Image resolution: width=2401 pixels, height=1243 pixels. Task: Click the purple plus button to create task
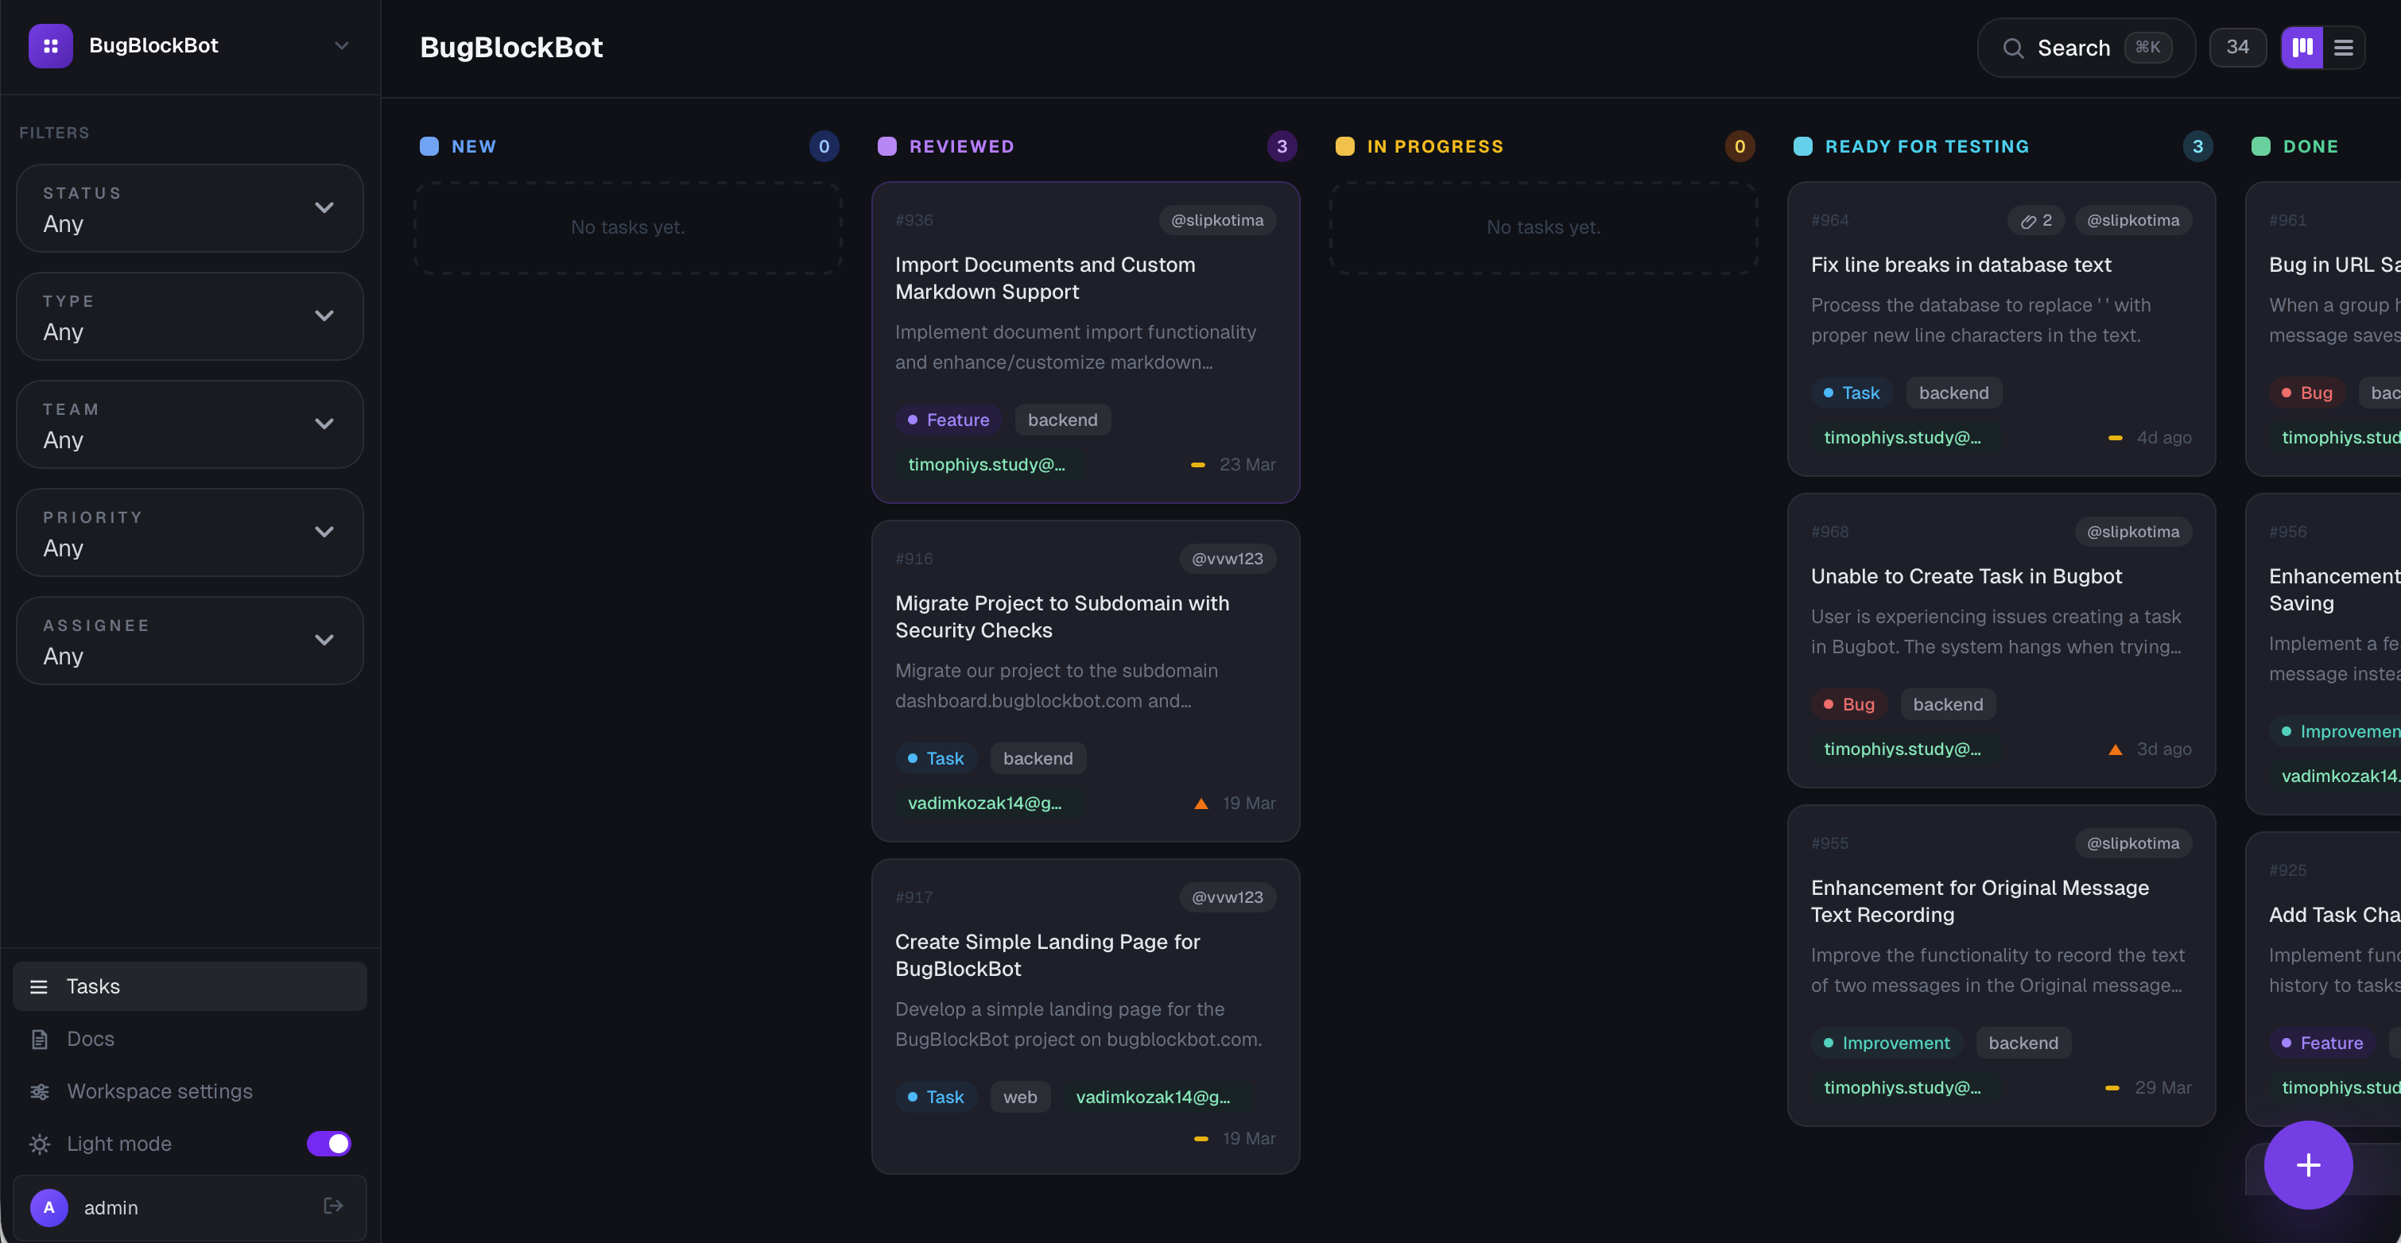pyautogui.click(x=2308, y=1165)
